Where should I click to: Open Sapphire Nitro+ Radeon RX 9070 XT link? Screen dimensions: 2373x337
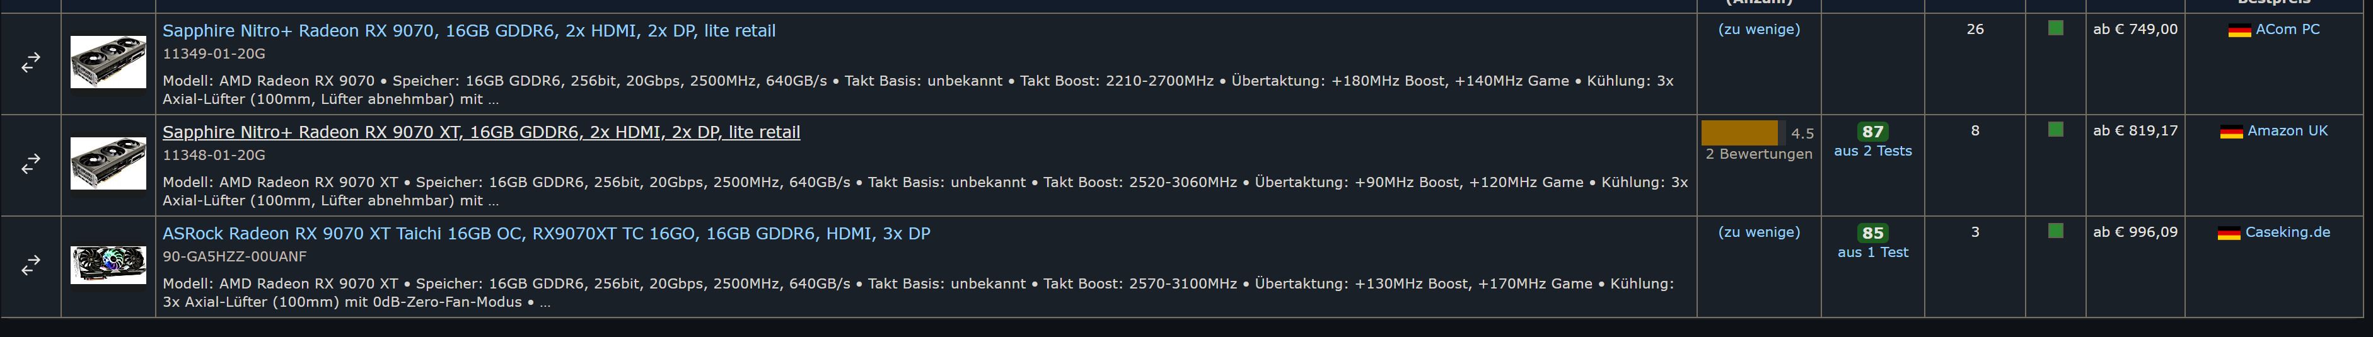[481, 132]
